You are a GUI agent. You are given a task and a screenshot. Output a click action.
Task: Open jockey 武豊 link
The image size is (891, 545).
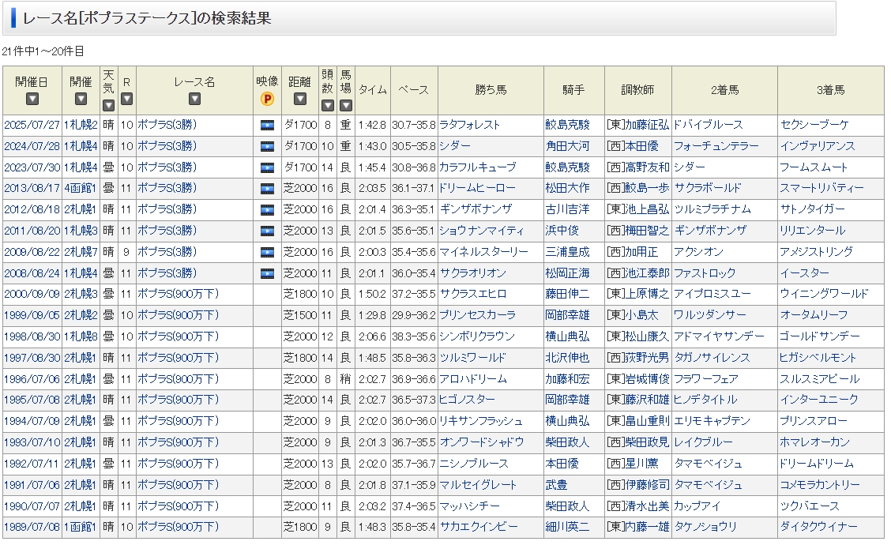tap(556, 485)
